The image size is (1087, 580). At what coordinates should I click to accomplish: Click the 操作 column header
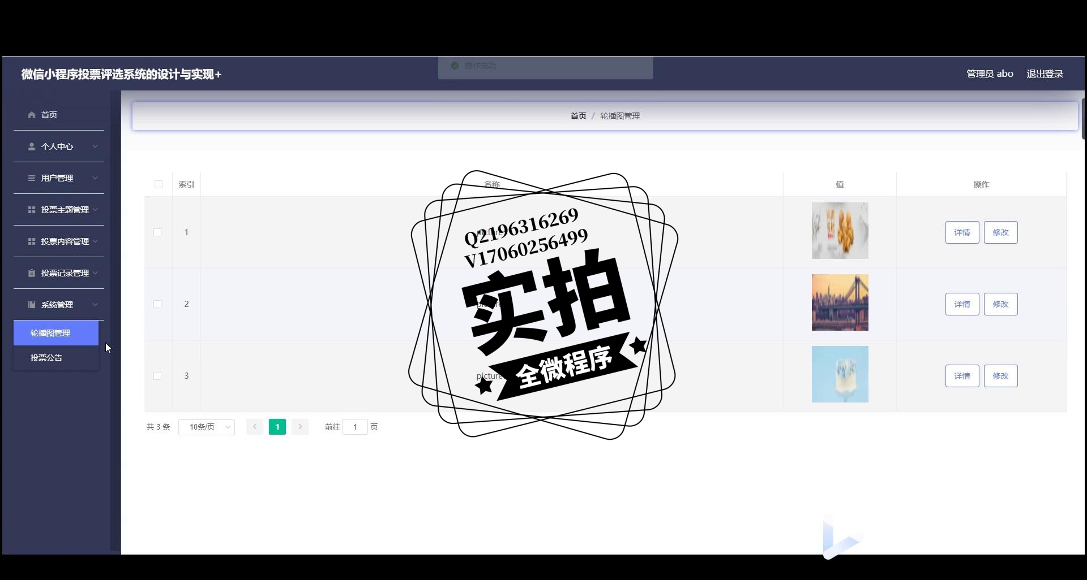coord(981,184)
